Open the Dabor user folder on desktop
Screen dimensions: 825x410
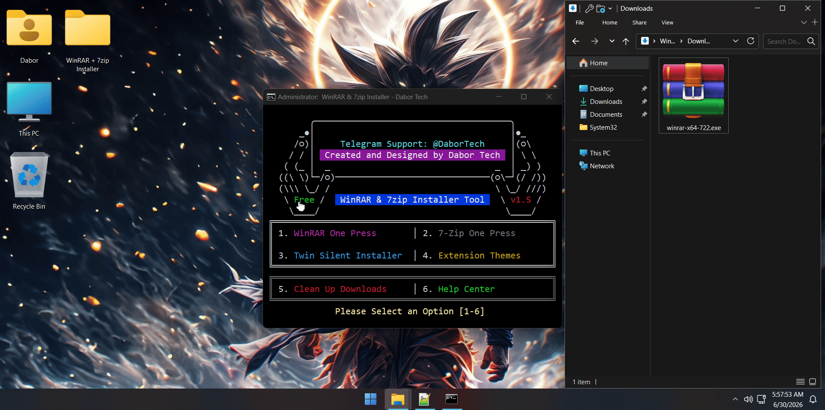(29, 36)
